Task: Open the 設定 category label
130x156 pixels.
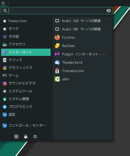Action: click(12, 114)
